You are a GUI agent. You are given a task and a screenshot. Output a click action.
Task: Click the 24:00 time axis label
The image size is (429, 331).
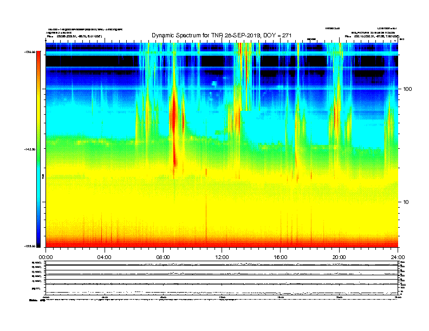(x=398, y=257)
